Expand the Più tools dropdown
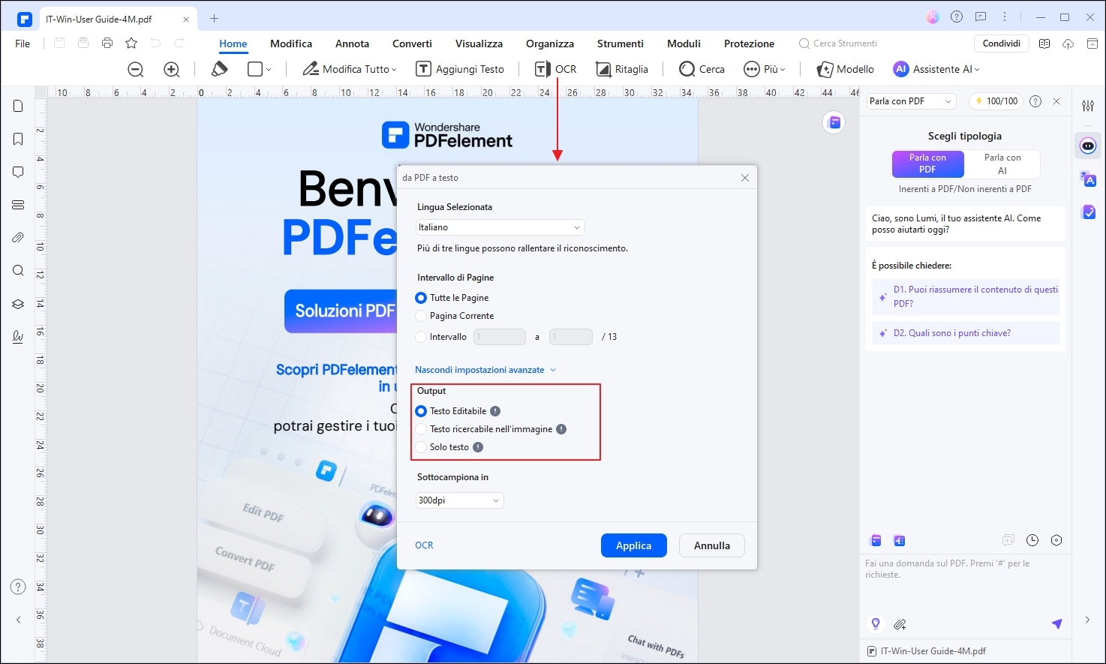The width and height of the screenshot is (1106, 664). pyautogui.click(x=765, y=69)
